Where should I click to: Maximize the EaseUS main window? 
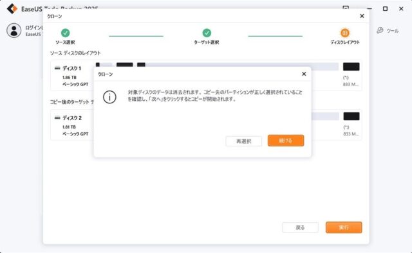tap(385, 8)
